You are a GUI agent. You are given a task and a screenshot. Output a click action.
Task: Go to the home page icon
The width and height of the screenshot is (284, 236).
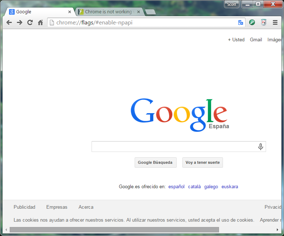point(41,22)
